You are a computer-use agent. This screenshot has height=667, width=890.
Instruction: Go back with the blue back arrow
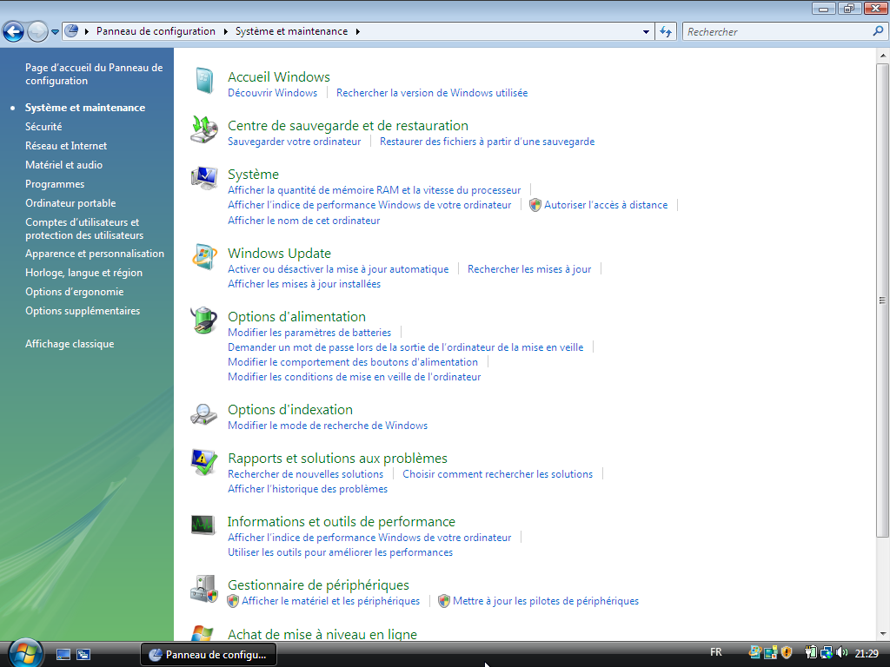coord(14,32)
